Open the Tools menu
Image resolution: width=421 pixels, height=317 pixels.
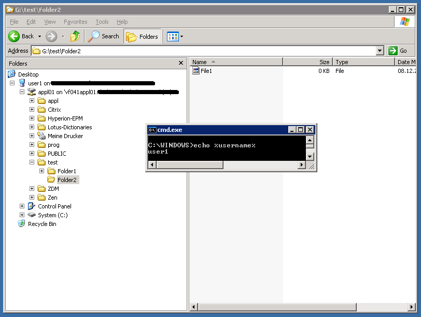(x=102, y=22)
